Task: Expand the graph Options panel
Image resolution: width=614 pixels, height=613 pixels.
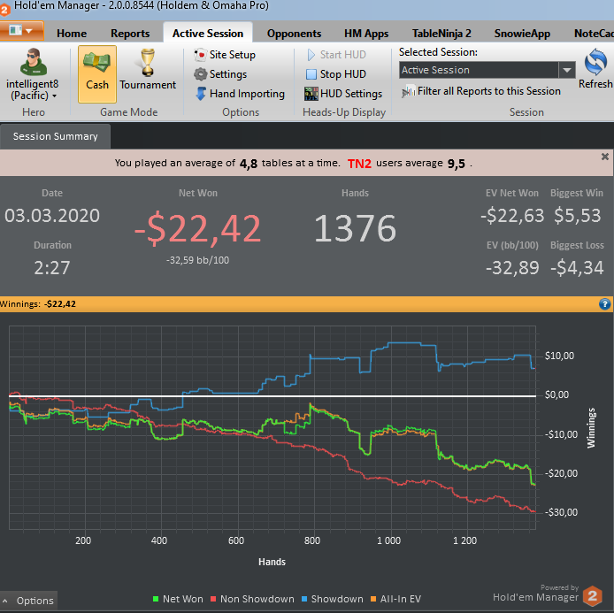Action: coord(28,601)
